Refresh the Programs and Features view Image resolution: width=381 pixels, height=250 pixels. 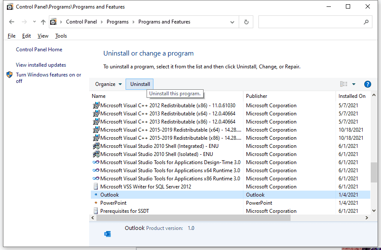click(x=246, y=22)
